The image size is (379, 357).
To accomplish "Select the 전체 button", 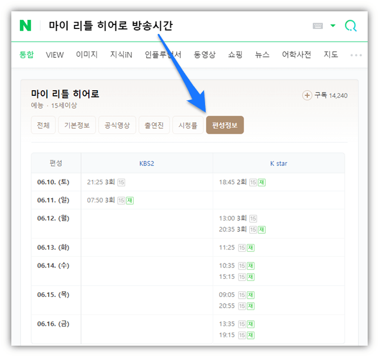I will [x=43, y=125].
